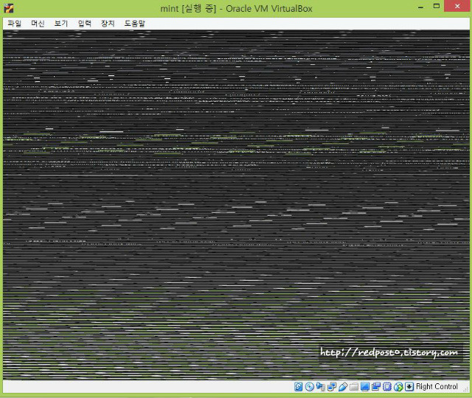Open the 입력 menu
Viewport: 472px width, 398px height.
[85, 24]
